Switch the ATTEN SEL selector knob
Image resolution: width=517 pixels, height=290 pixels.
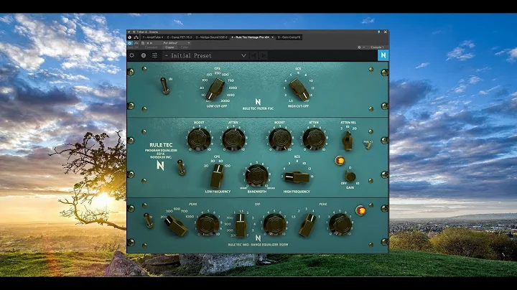pos(348,141)
